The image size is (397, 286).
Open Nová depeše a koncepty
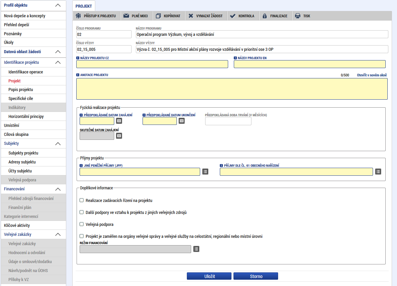(33, 16)
